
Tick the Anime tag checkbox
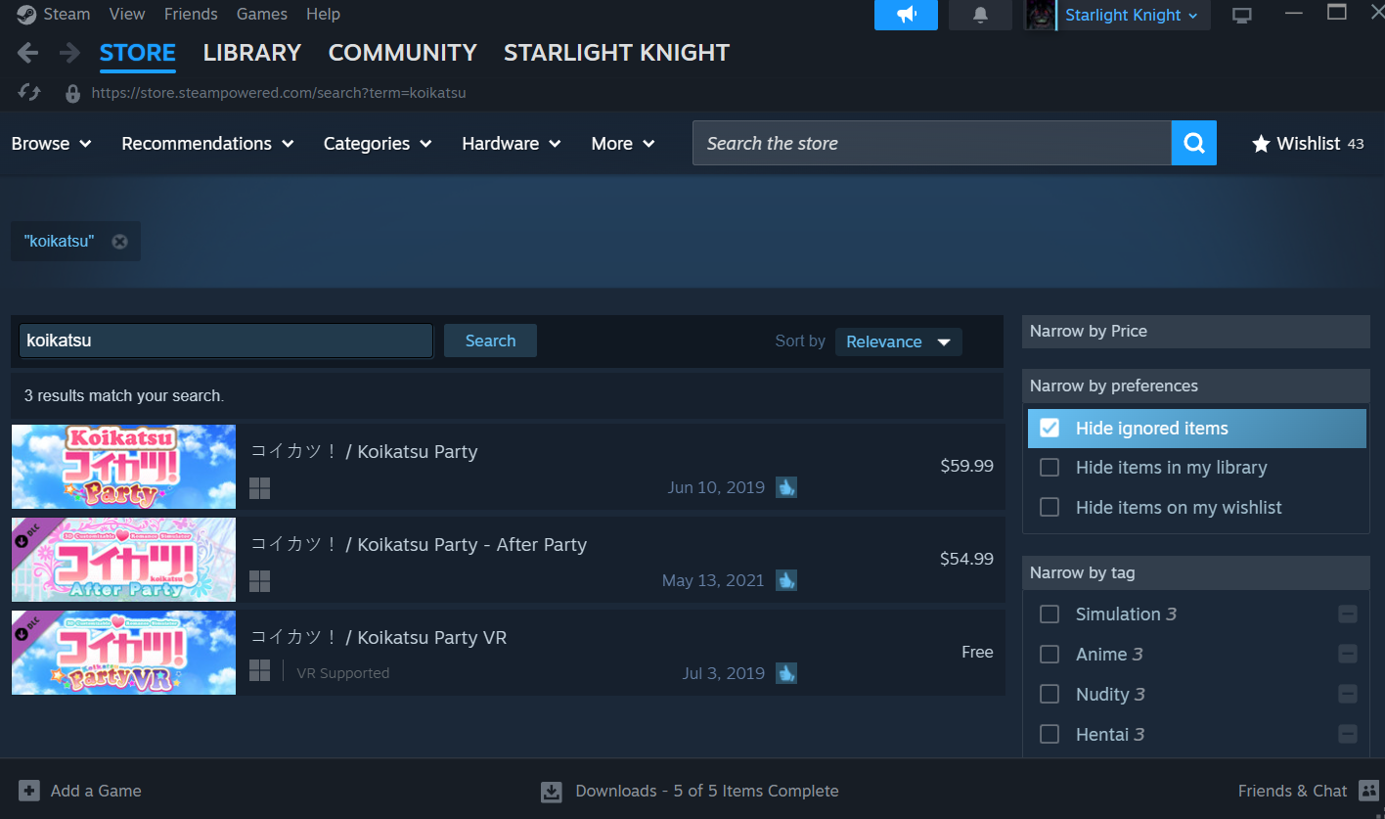pos(1050,655)
